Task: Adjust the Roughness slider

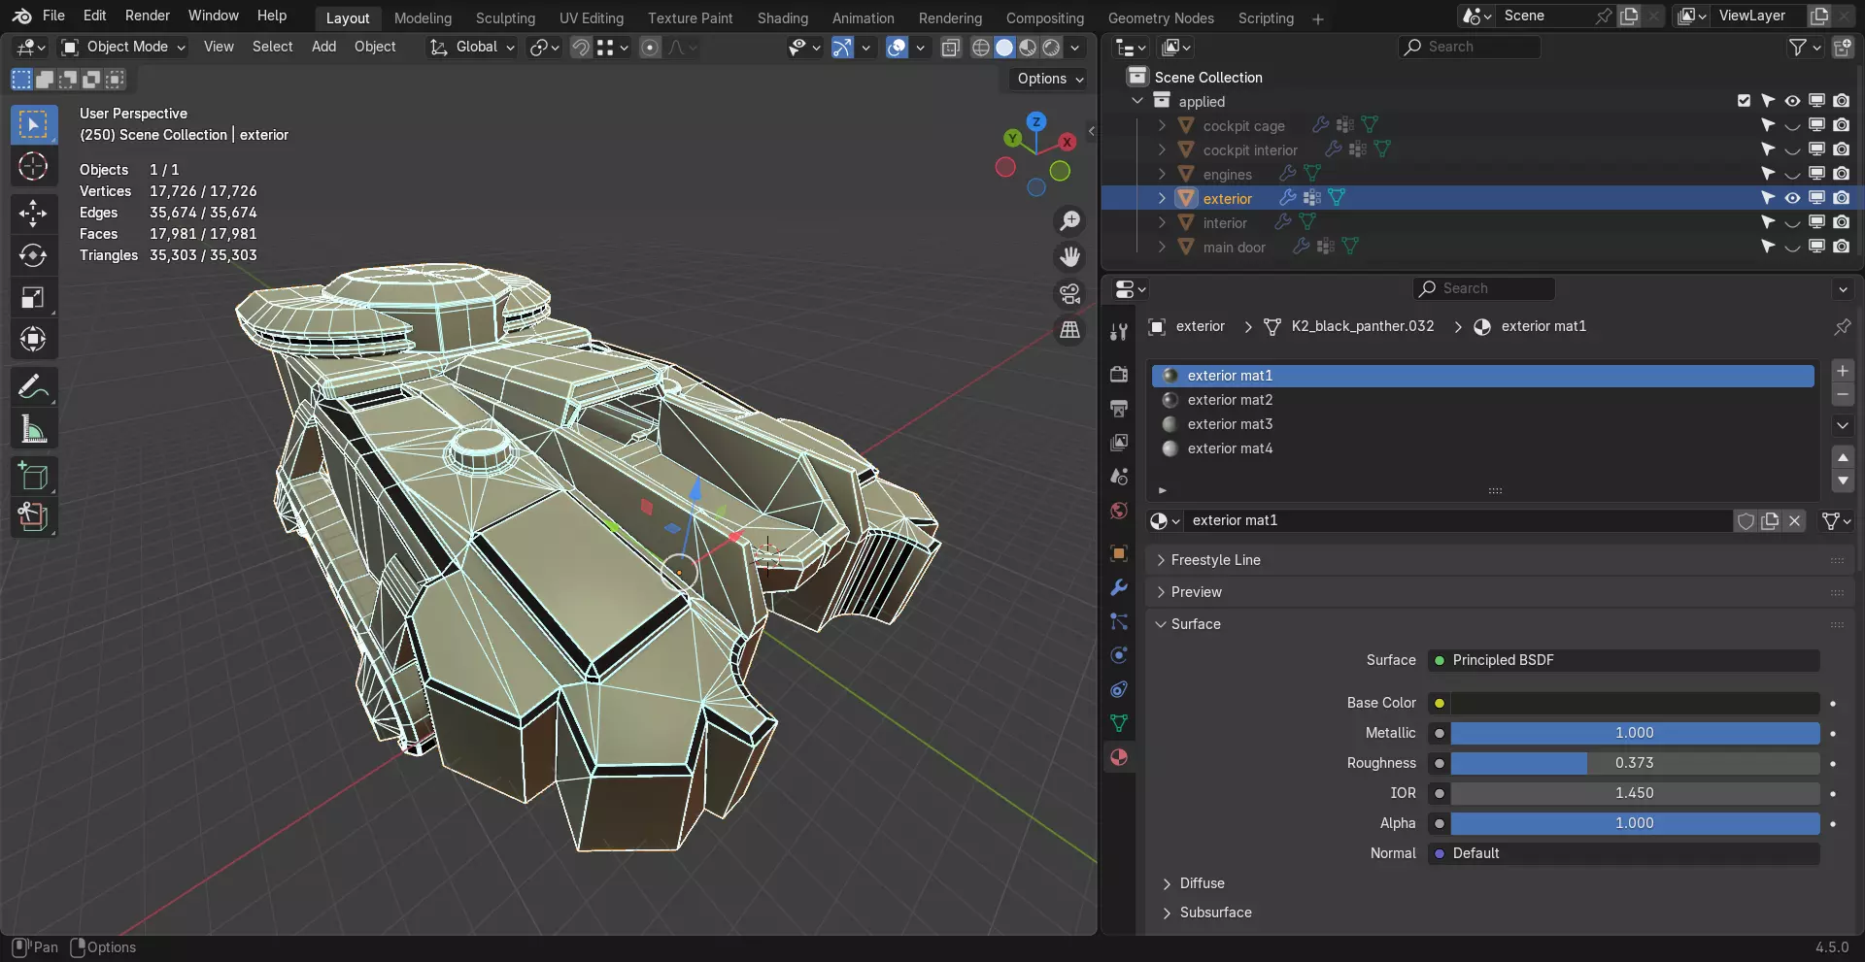Action: pyautogui.click(x=1635, y=763)
